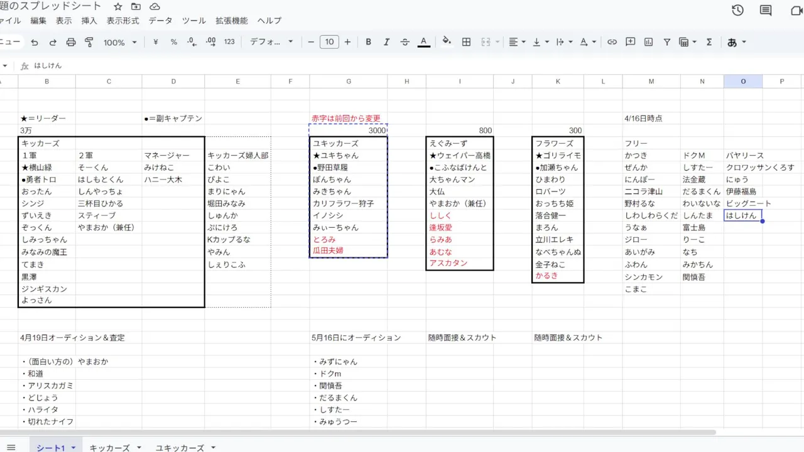Open the データ menu
Image resolution: width=804 pixels, height=452 pixels.
click(161, 21)
